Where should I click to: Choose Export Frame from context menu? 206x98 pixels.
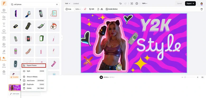click(34, 65)
